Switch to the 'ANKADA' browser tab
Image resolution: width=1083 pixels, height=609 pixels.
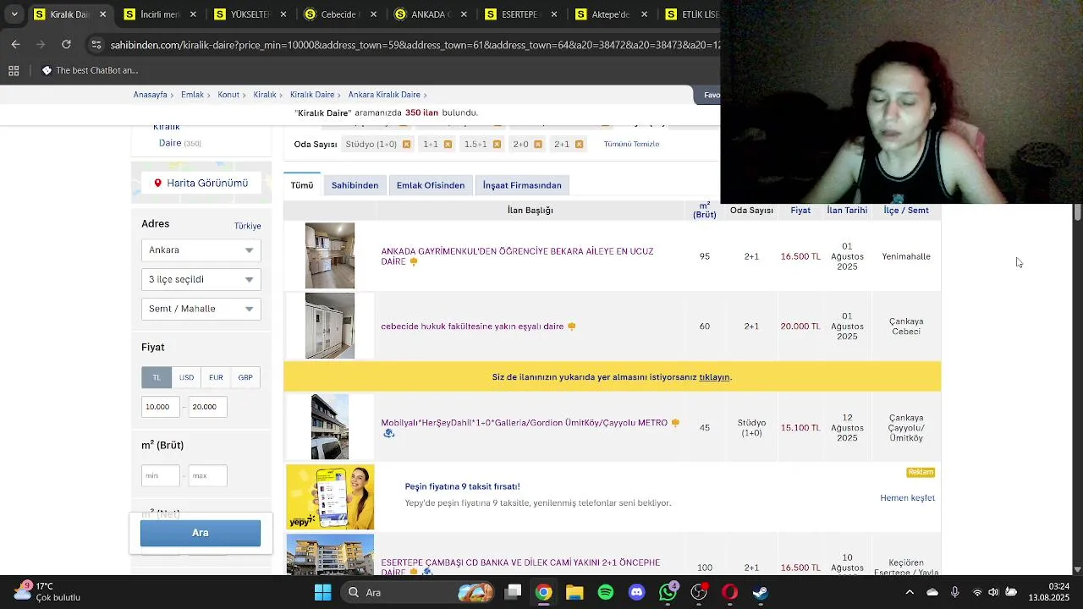pyautogui.click(x=432, y=14)
